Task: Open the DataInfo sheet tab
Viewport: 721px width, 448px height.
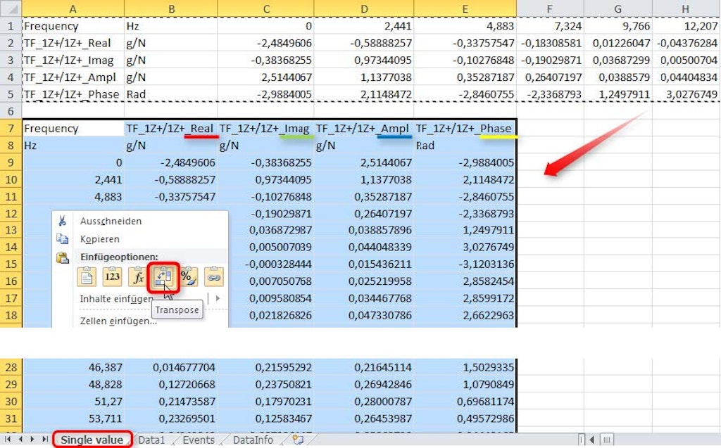Action: [253, 440]
